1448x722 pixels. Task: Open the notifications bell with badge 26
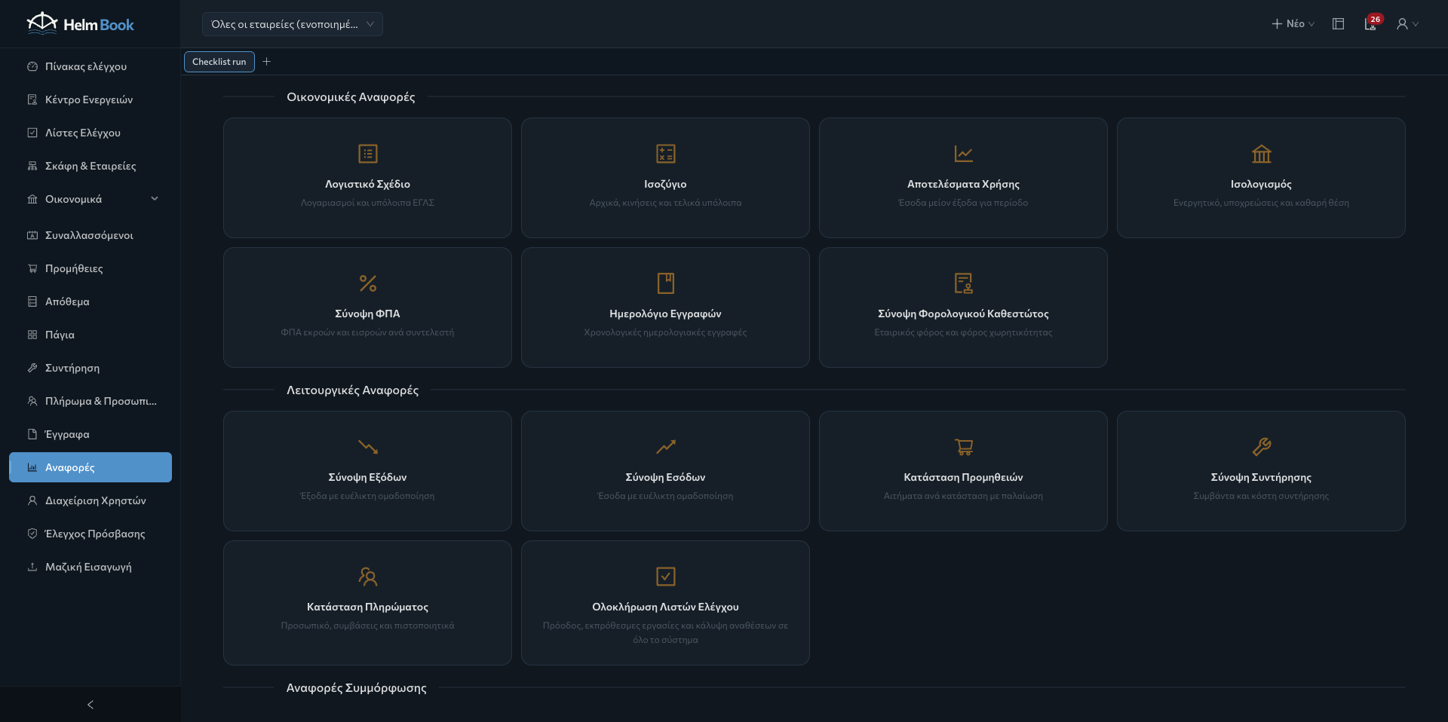pos(1370,24)
